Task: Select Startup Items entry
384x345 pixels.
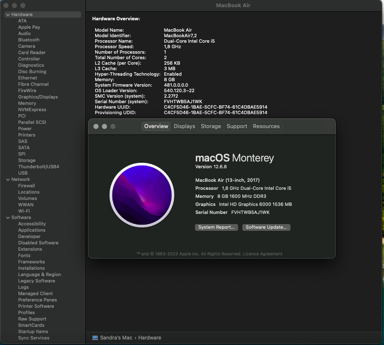Action: 33,332
